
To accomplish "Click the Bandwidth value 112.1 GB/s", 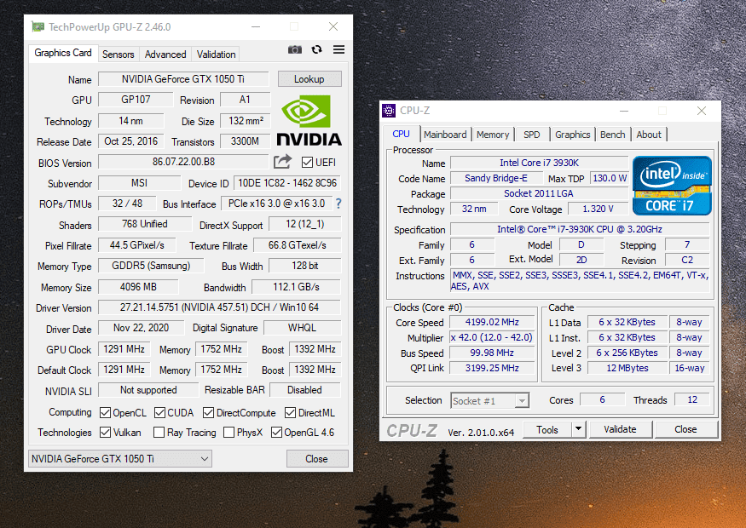I will 296,287.
